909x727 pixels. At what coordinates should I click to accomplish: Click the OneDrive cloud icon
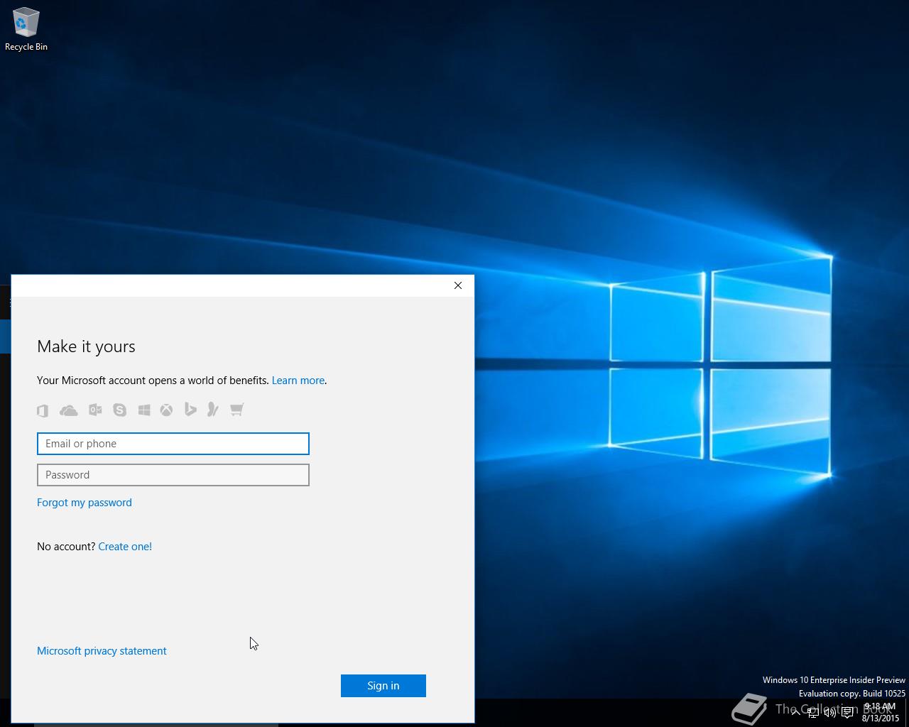point(69,410)
